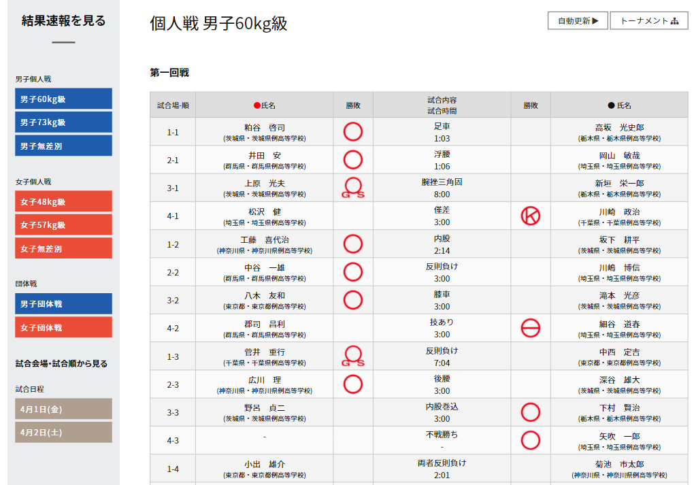Click the red dot 氏名 column header
The image size is (696, 485).
[x=264, y=105]
